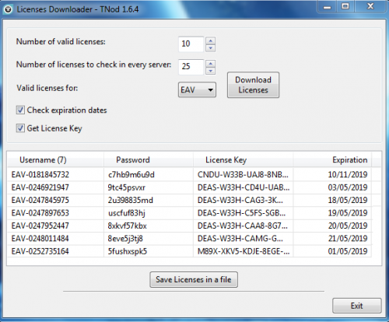Select the EAV-0252735164 license row
Viewport: 389px width, 322px height.
[189, 251]
